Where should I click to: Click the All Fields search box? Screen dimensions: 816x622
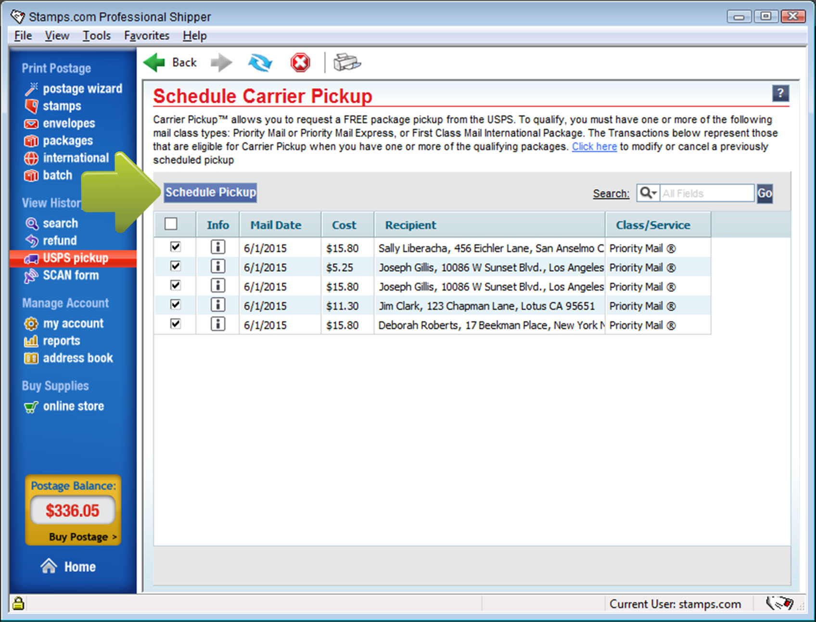click(x=706, y=193)
